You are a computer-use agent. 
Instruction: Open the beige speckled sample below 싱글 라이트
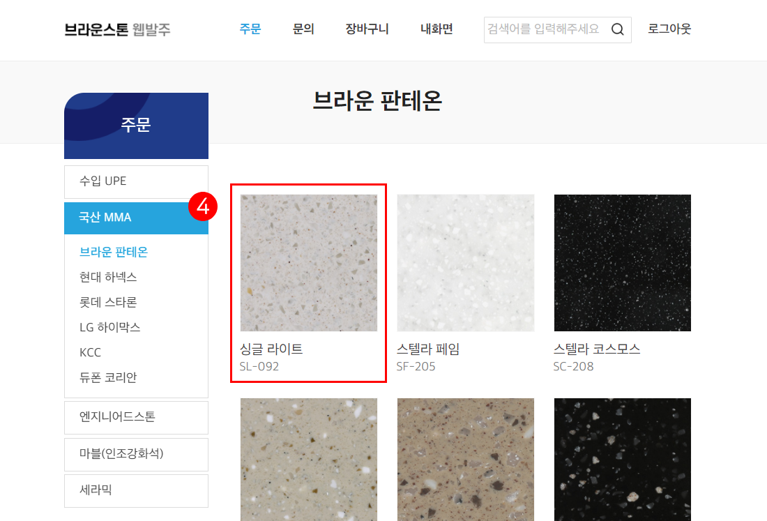point(309,460)
